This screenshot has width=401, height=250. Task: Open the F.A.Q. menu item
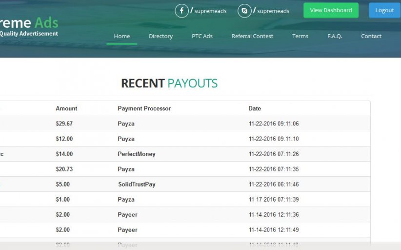335,36
